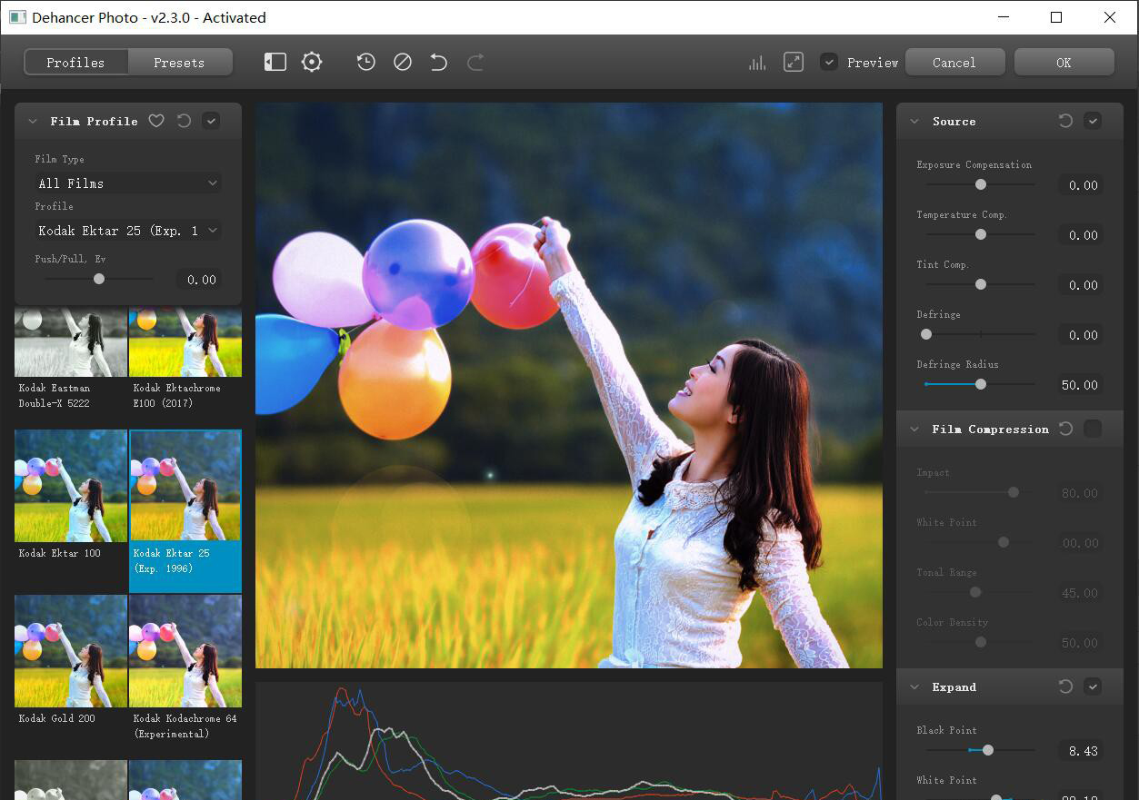
Task: Open the side-by-side comparison view
Action: pyautogui.click(x=275, y=62)
